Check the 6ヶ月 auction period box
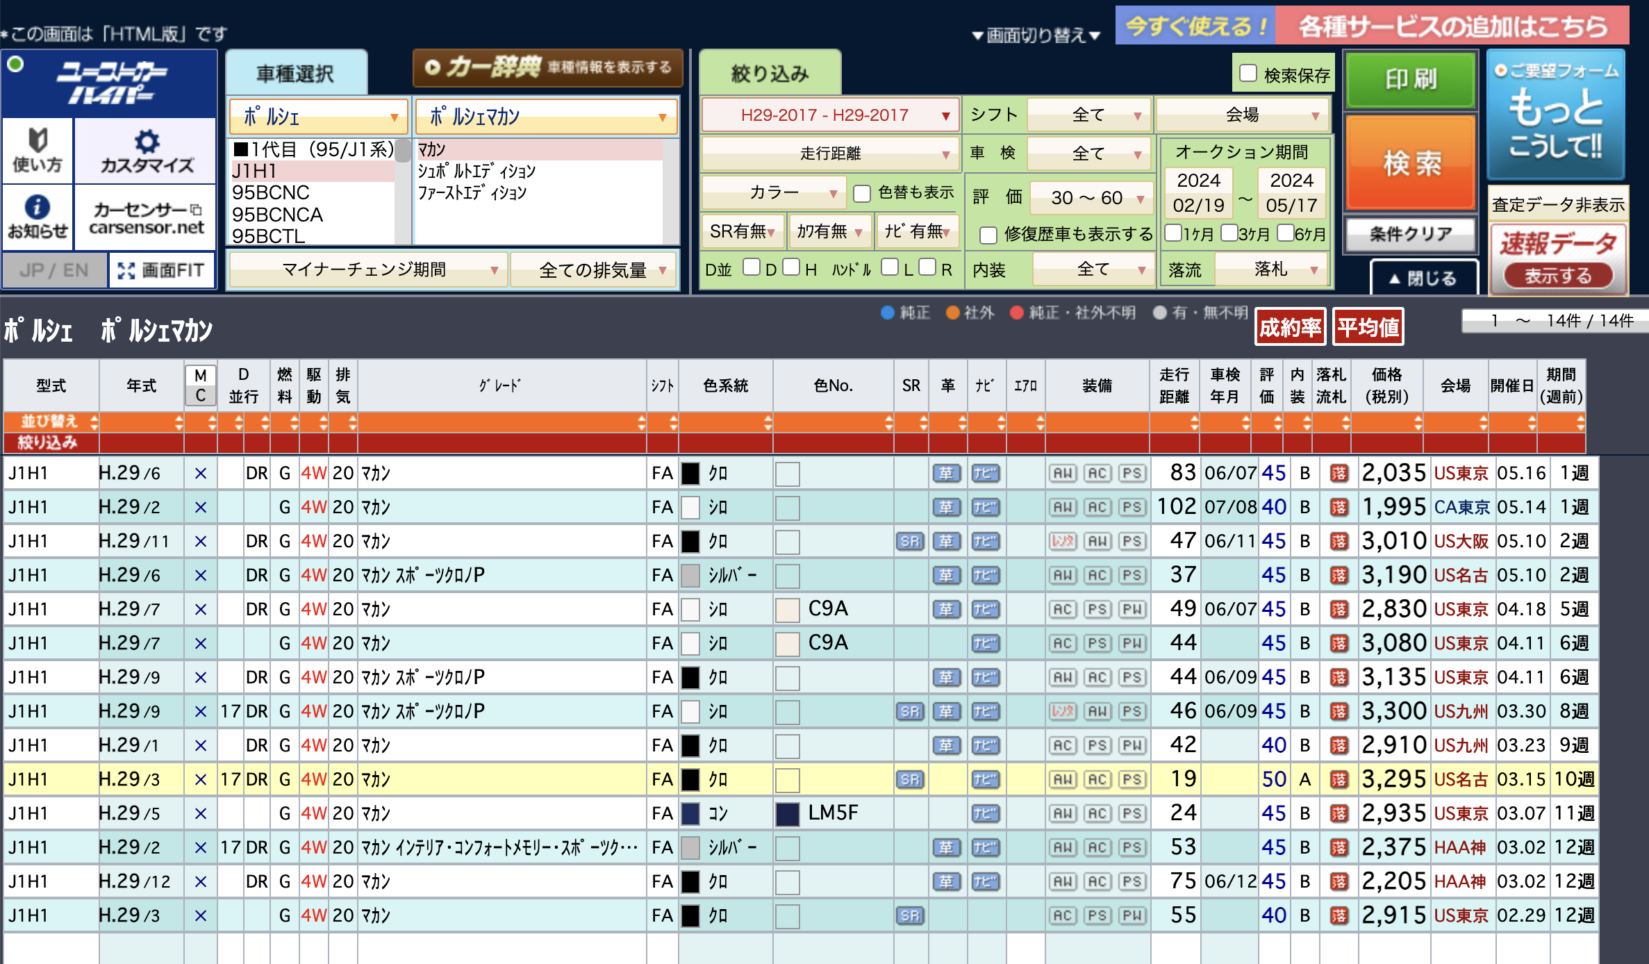 point(1285,233)
